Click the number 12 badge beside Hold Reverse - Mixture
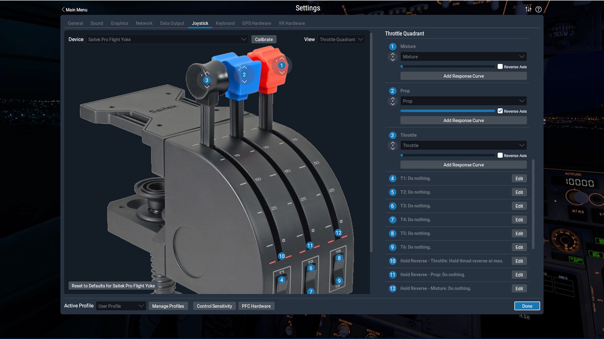Viewport: 604px width, 339px height. click(x=393, y=288)
